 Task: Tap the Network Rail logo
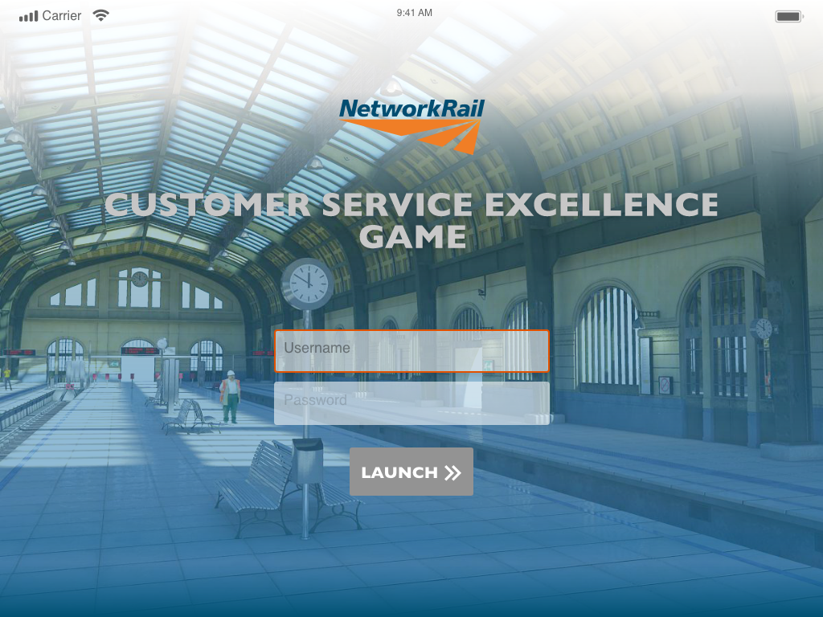pyautogui.click(x=411, y=126)
